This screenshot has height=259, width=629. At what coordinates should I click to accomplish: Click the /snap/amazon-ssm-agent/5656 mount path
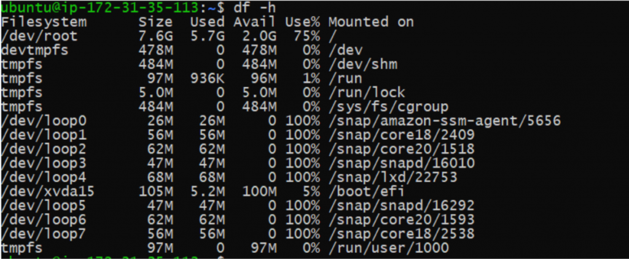[x=445, y=121]
